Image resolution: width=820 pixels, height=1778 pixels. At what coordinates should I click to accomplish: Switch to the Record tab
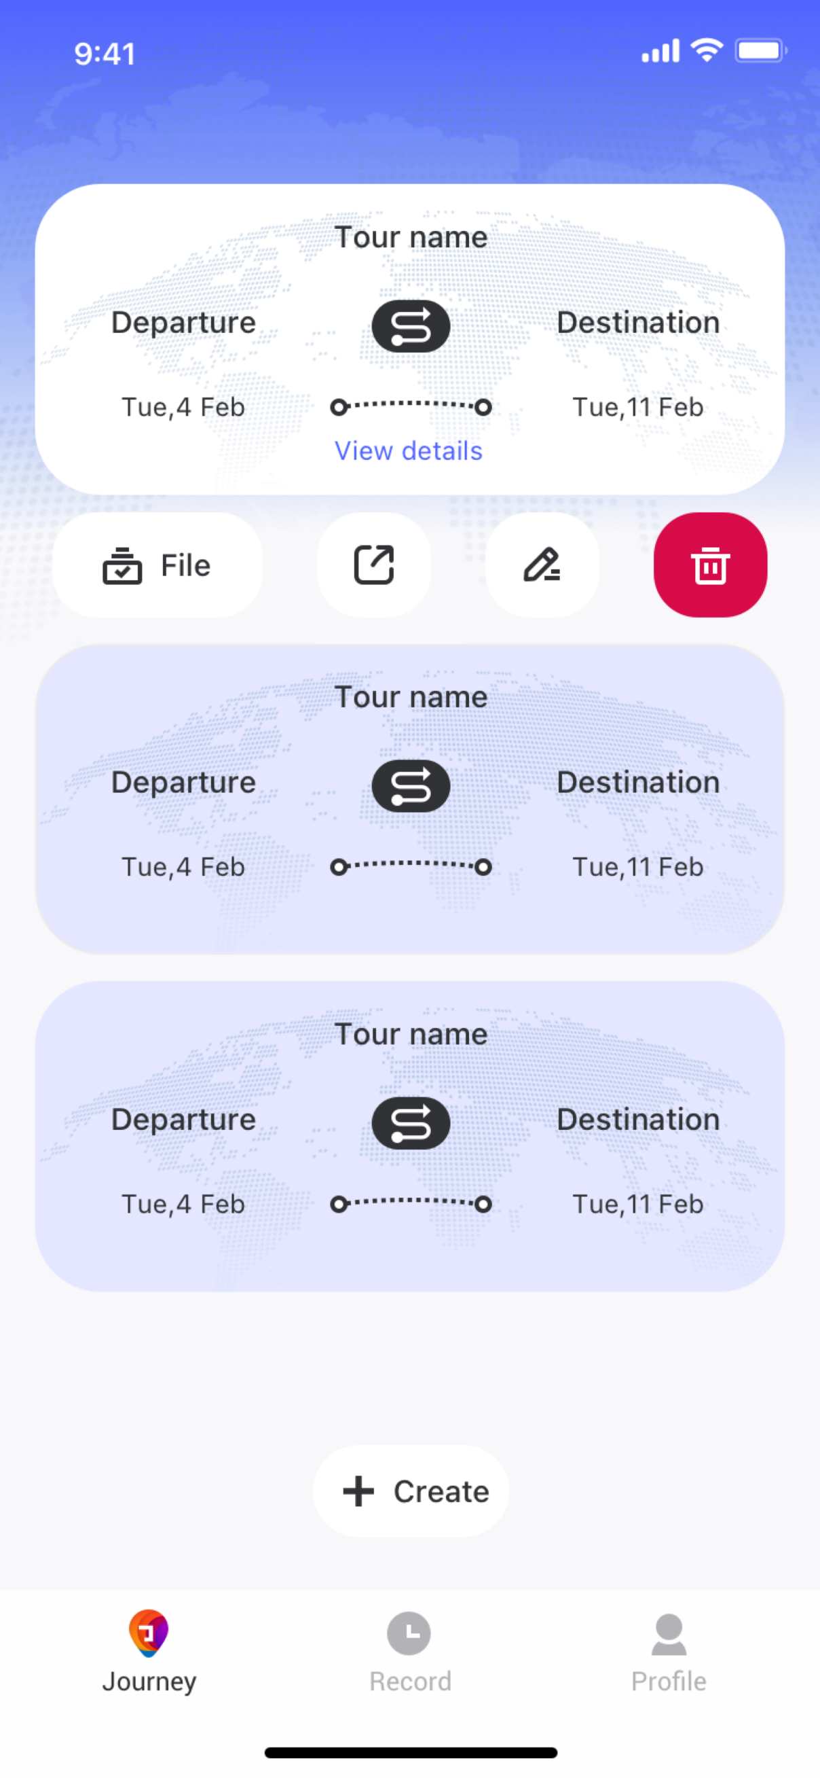[409, 1651]
